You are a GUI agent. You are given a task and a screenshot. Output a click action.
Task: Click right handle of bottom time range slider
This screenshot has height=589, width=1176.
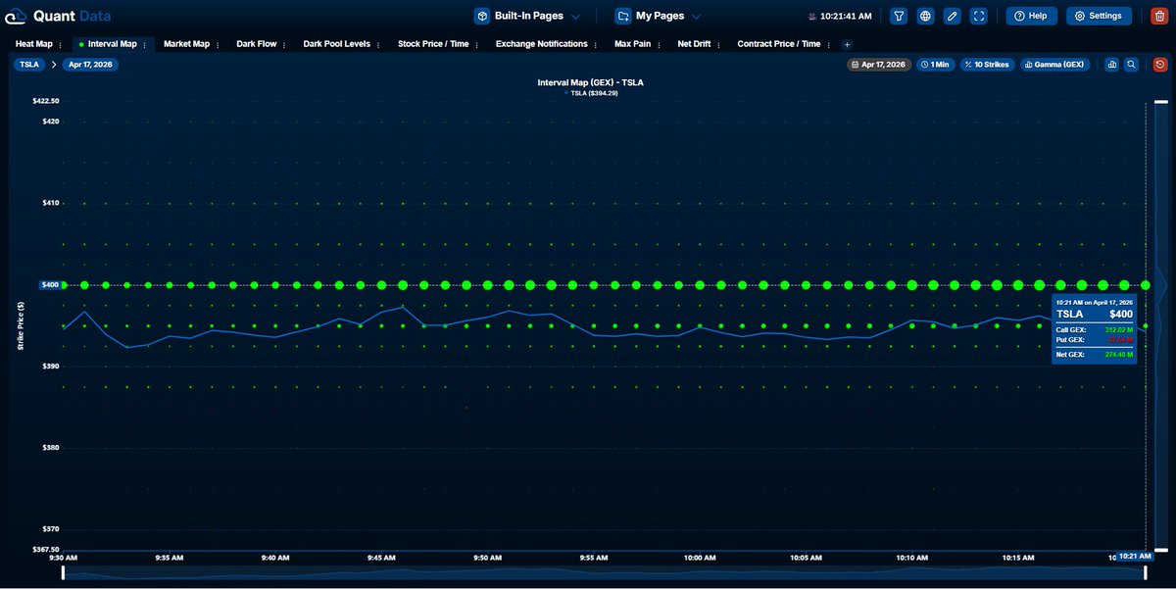click(1146, 571)
